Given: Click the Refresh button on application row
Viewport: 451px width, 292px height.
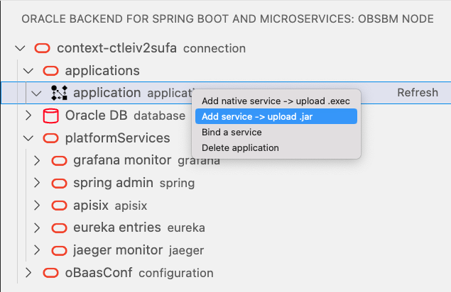Looking at the screenshot, I should (x=417, y=93).
